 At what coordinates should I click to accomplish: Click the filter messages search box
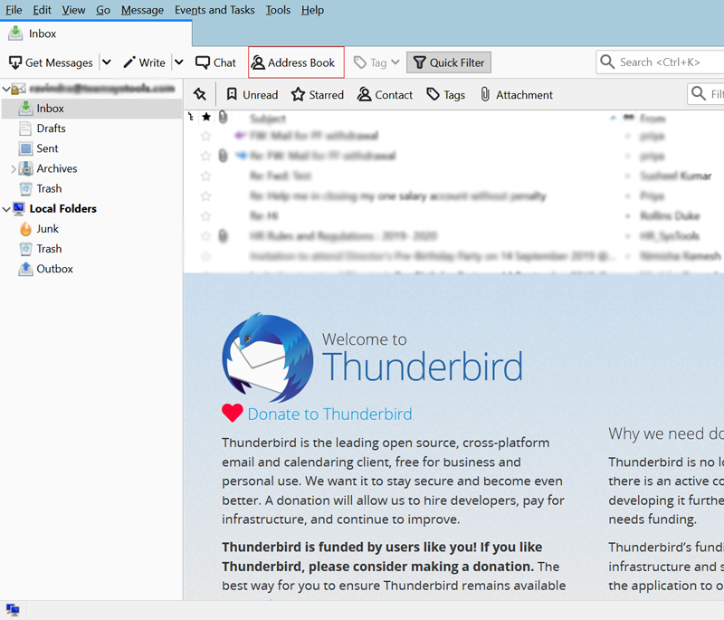coord(706,94)
